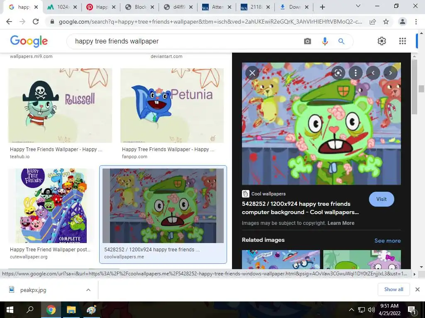
Task: Close the Pinterest Happy tab
Action: click(114, 7)
